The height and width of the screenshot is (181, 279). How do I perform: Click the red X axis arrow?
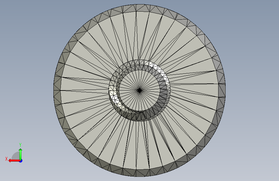[14, 161]
